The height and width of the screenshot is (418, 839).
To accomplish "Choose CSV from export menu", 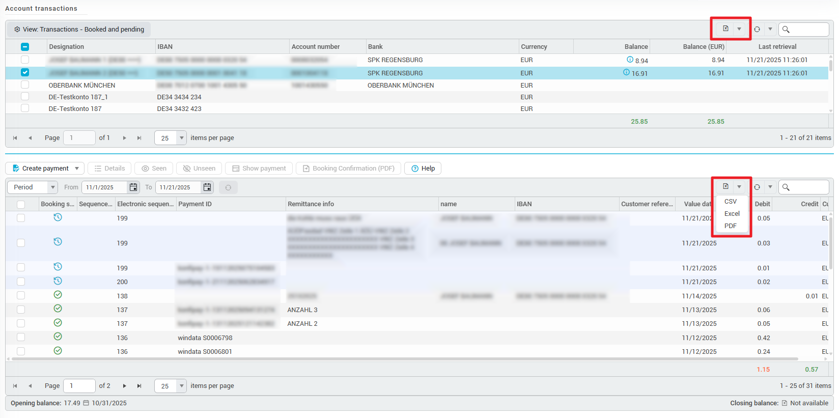I will click(x=731, y=202).
